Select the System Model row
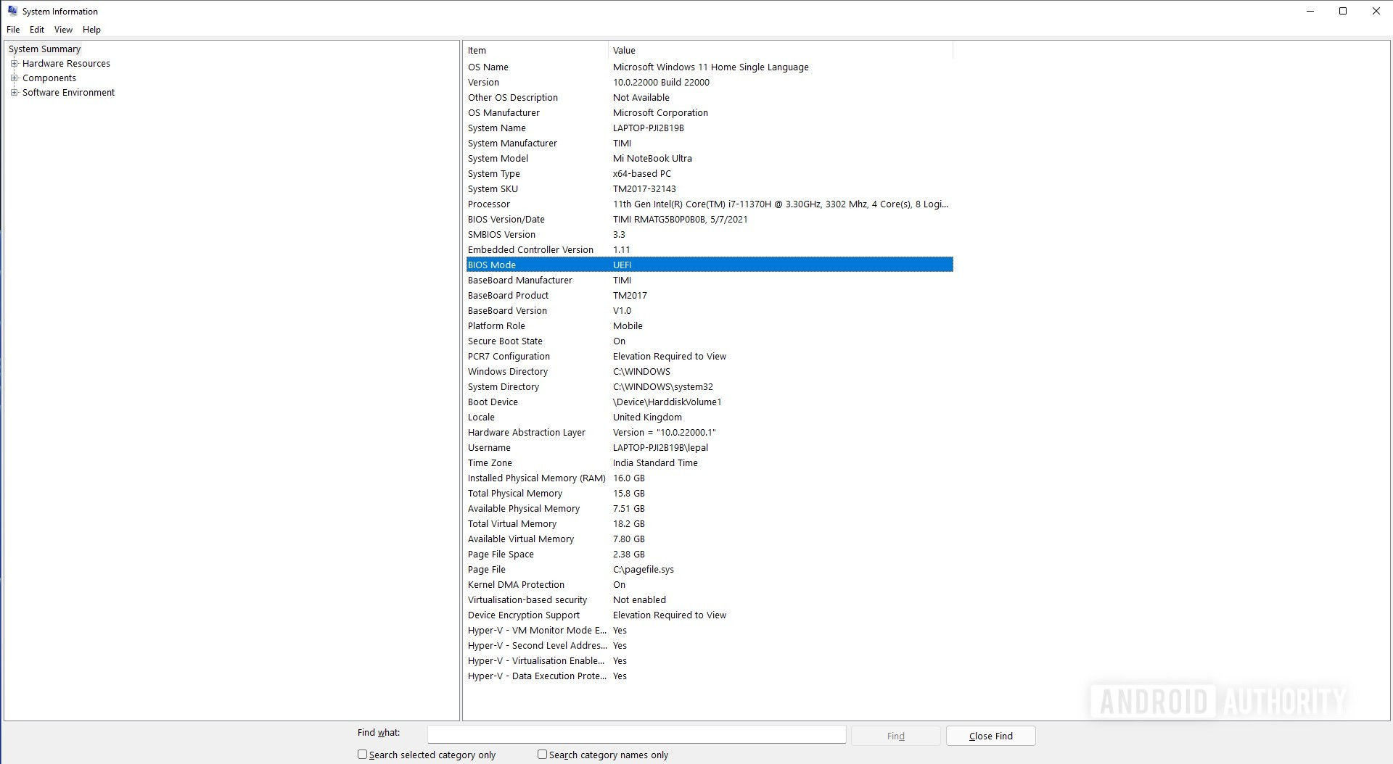1393x764 pixels. (x=709, y=158)
